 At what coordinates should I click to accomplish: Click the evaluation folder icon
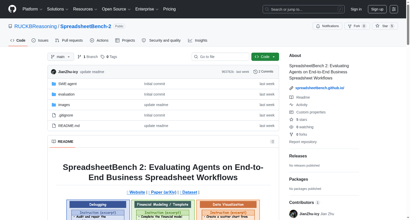54,94
